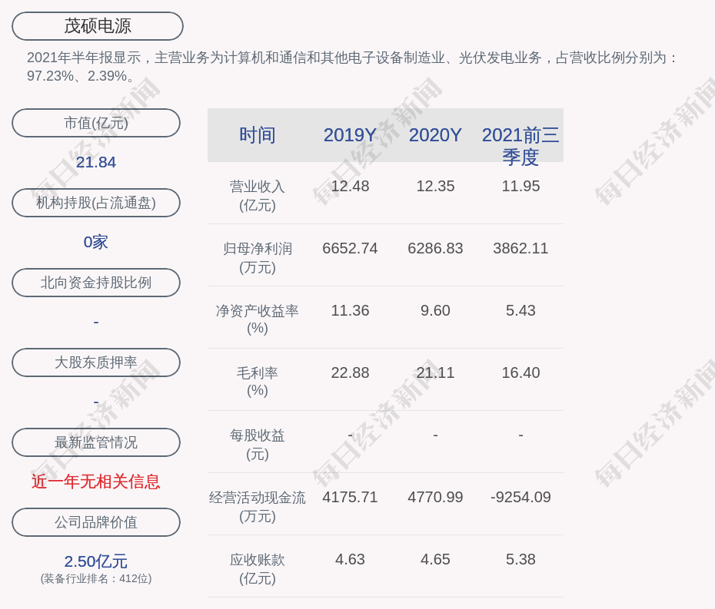This screenshot has width=715, height=609.
Task: Click the gross margin value 21.11
Action: pyautogui.click(x=435, y=372)
